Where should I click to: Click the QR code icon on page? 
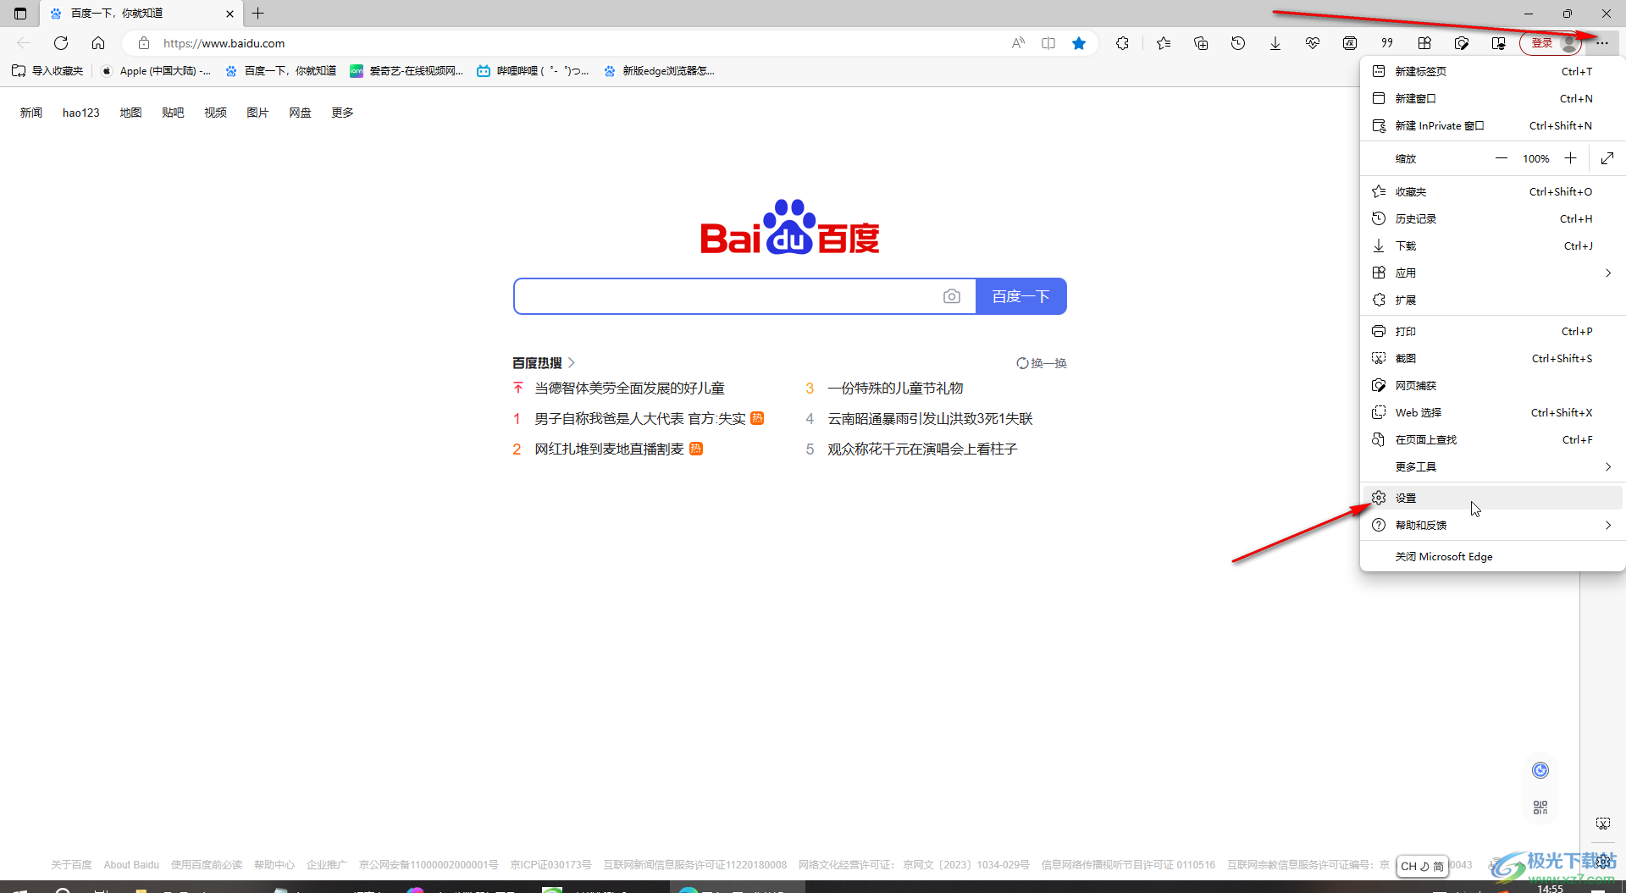1540,808
